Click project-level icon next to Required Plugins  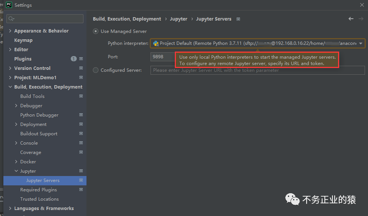tap(81, 189)
